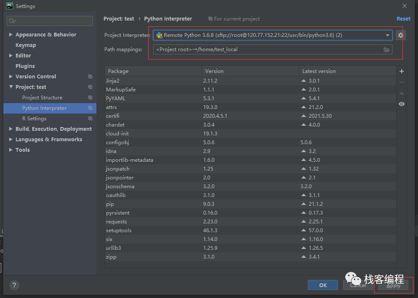Select the zipp package row

(250, 257)
